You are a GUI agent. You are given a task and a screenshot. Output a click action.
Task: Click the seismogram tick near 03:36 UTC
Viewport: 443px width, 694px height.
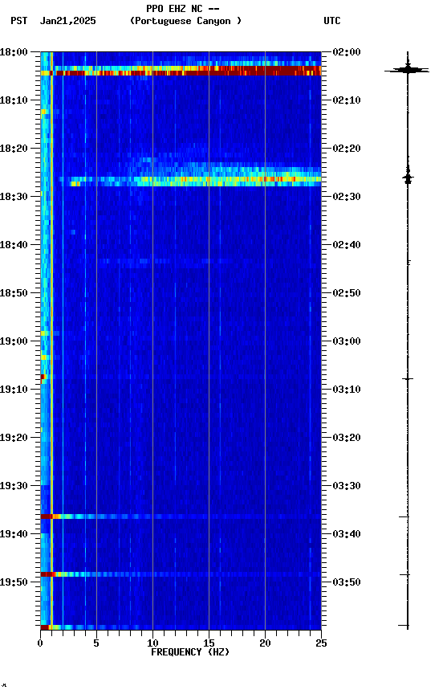[404, 517]
